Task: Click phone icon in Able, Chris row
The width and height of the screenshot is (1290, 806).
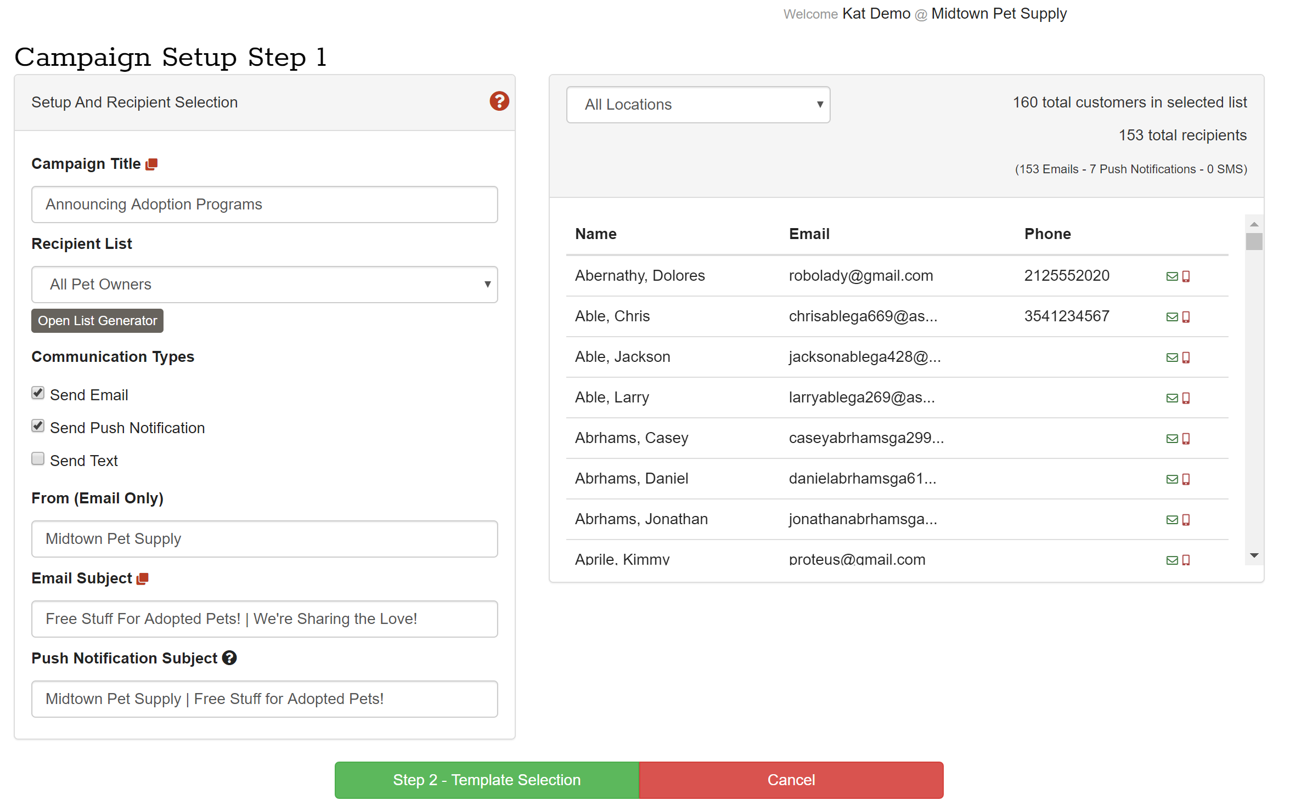Action: (x=1186, y=317)
